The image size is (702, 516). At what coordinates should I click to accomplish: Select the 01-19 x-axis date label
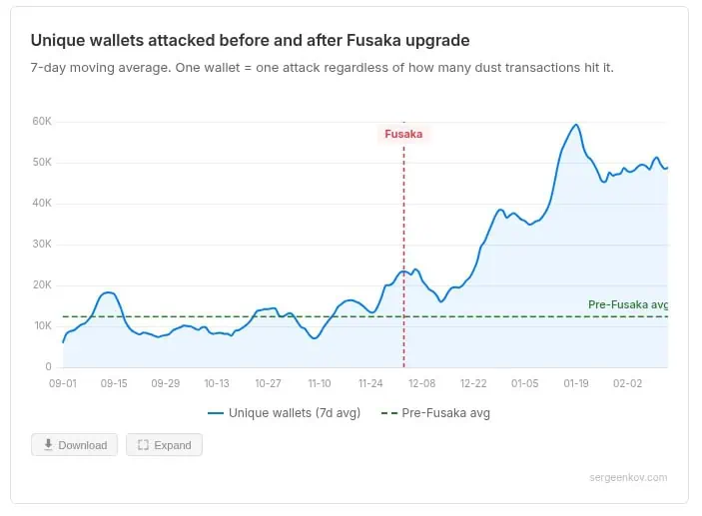click(576, 383)
